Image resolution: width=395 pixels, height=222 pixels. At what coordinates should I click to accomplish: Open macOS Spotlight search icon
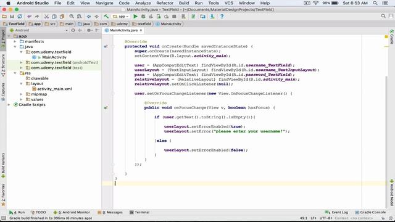click(x=375, y=3)
